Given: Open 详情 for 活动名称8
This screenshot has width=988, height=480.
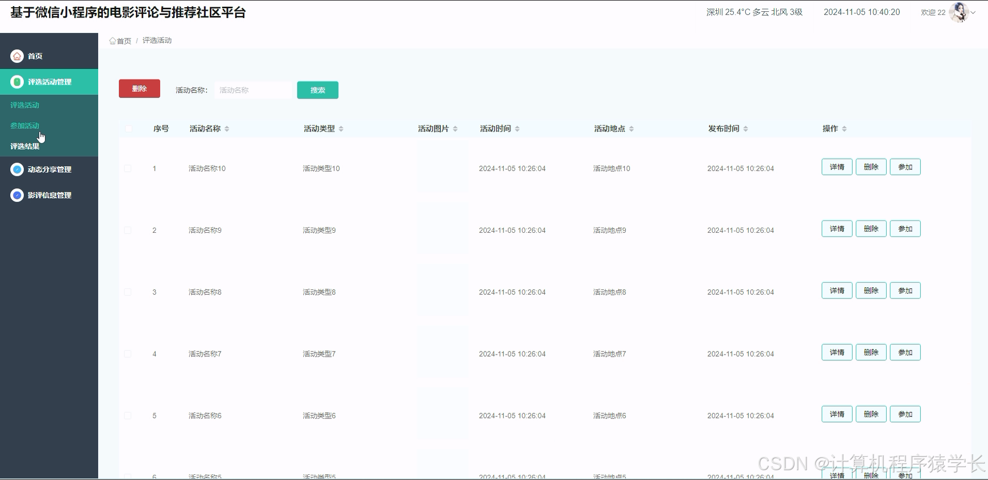Looking at the screenshot, I should pos(837,291).
